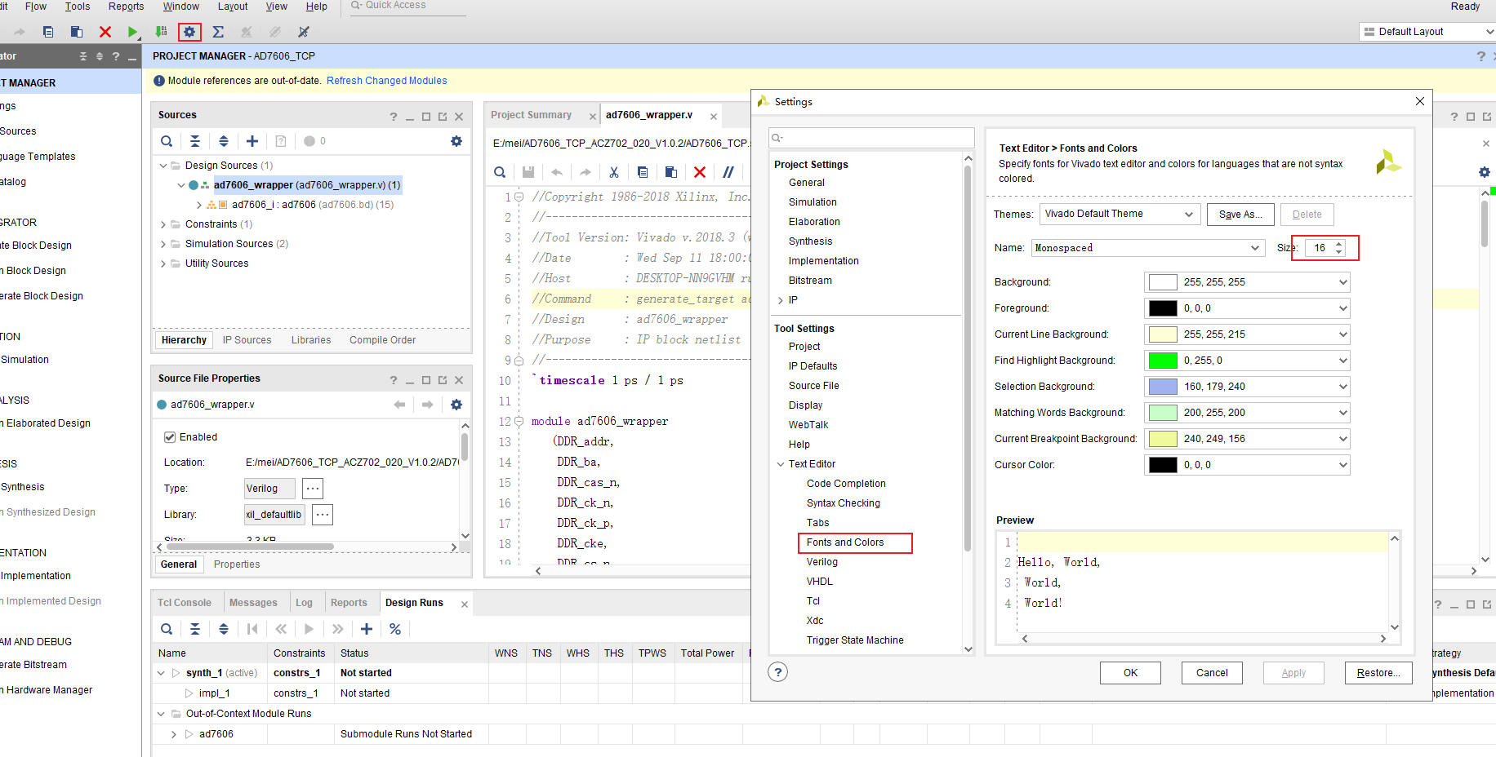Open the Cursor Color dropdown
This screenshot has width=1496, height=757.
coord(1343,465)
